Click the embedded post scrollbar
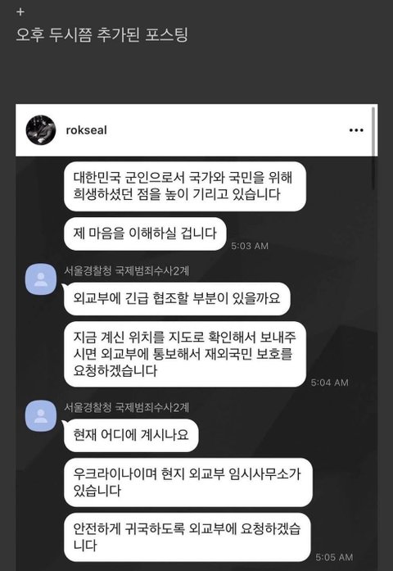 [x=373, y=147]
